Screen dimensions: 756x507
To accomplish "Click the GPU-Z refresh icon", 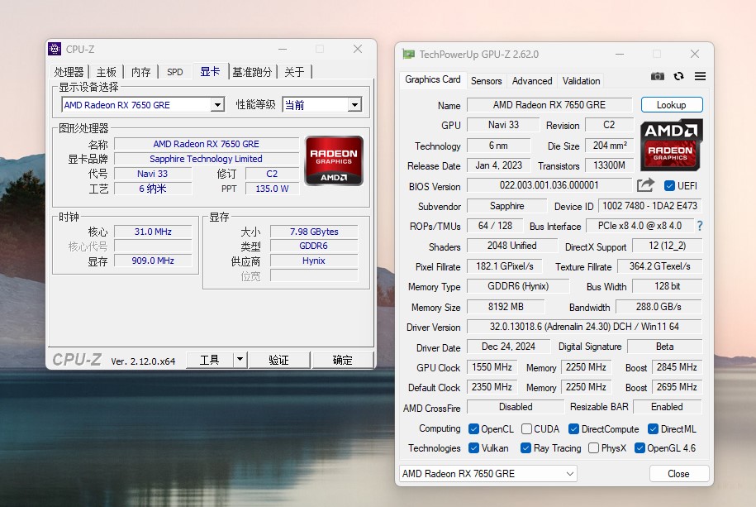I will tap(679, 76).
